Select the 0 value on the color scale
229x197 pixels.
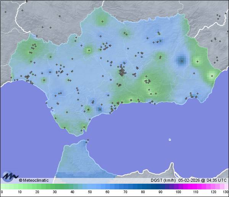click(x=2, y=192)
